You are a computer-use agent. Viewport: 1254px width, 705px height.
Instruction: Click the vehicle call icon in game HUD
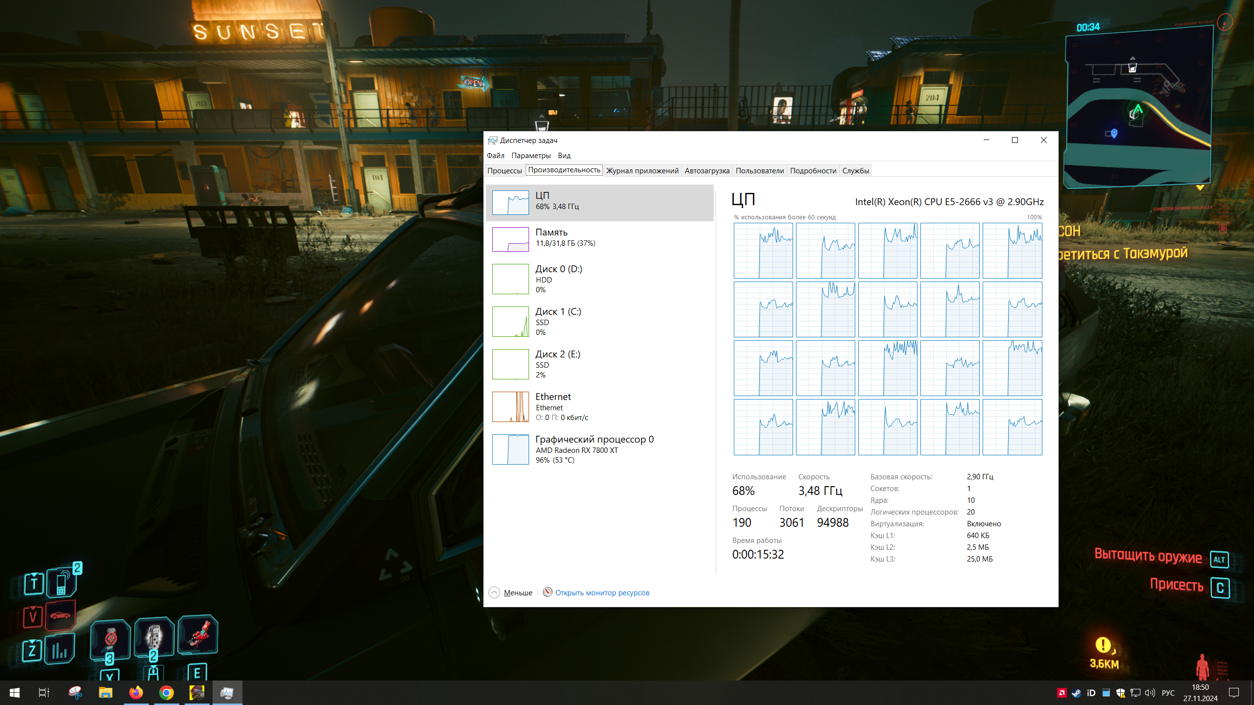point(61,615)
